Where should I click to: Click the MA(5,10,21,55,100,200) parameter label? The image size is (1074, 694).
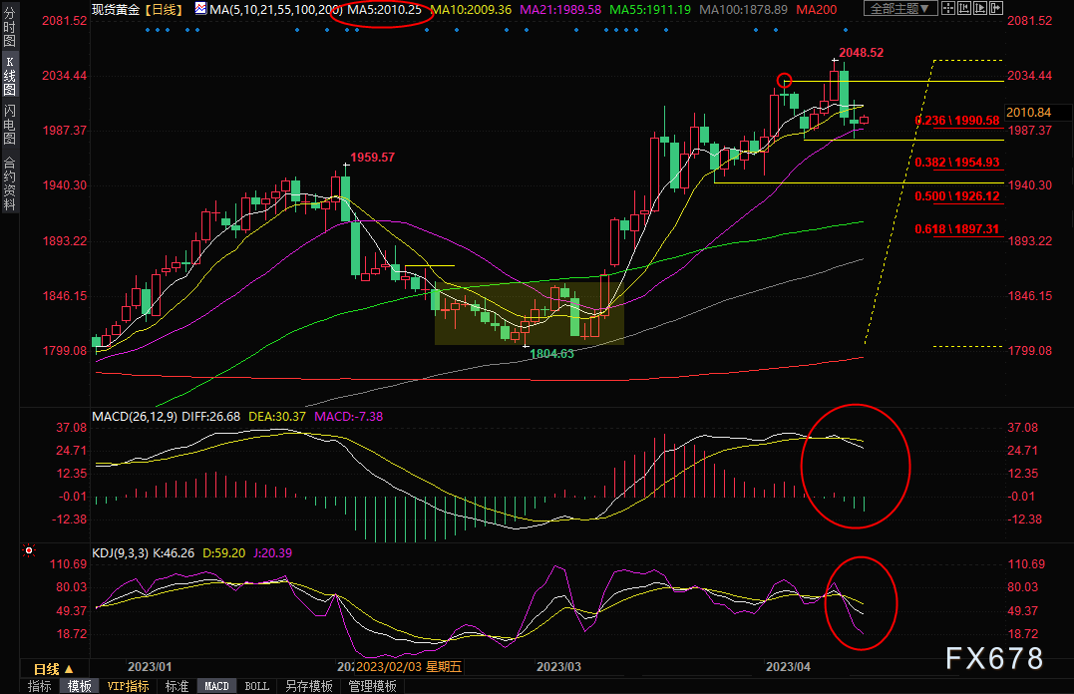pos(276,10)
